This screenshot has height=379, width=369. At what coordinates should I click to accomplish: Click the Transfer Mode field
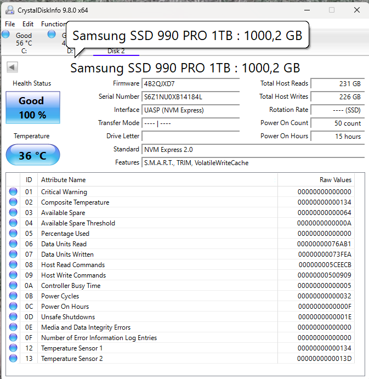click(x=190, y=123)
